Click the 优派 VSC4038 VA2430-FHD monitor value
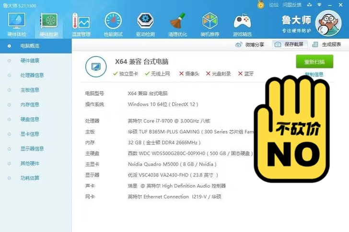This screenshot has width=349, height=232. coord(173,175)
